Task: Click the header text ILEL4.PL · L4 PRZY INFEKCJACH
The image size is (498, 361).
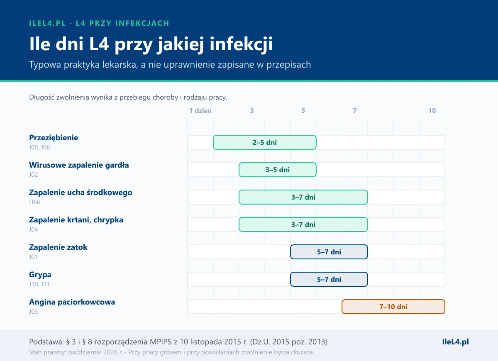Action: [99, 23]
